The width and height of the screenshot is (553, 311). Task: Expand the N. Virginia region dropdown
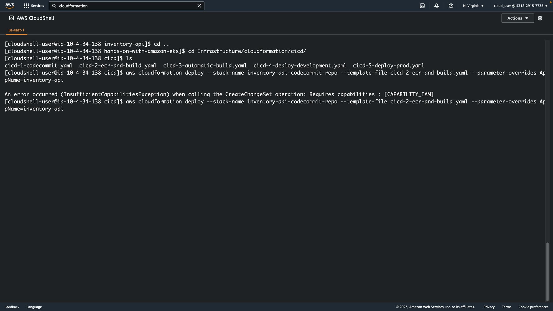tap(473, 6)
